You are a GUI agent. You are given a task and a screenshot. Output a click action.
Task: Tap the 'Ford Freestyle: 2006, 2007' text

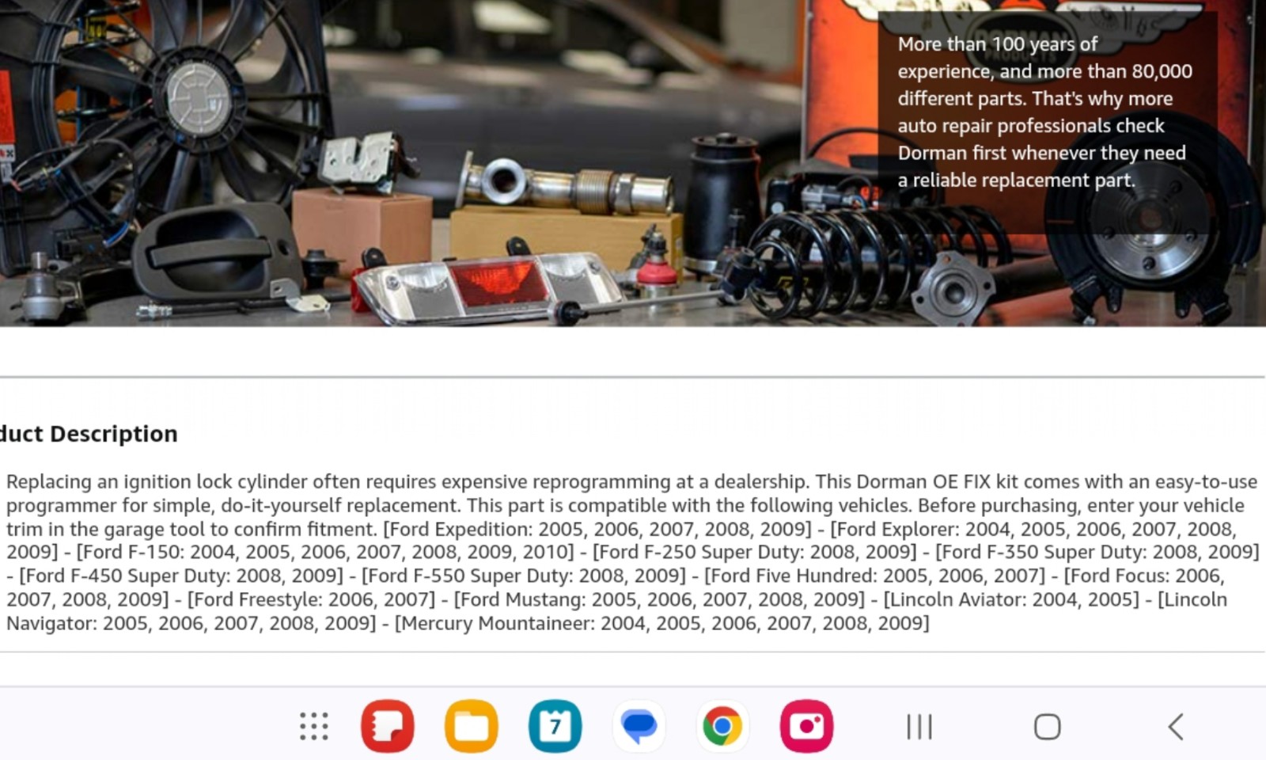311,599
